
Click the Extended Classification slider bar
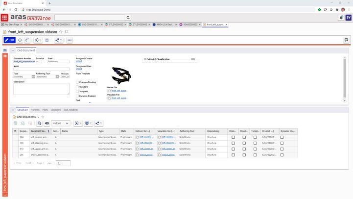tap(193, 59)
